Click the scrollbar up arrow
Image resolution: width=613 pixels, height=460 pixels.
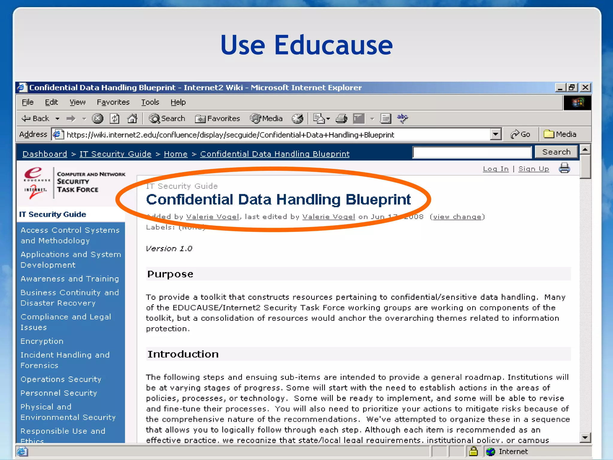pos(585,149)
